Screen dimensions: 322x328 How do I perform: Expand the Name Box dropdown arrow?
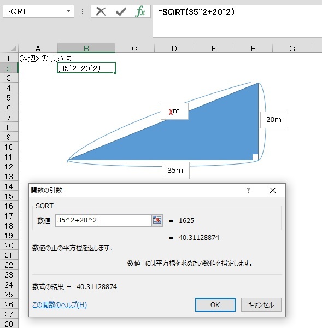pyautogui.click(x=68, y=11)
